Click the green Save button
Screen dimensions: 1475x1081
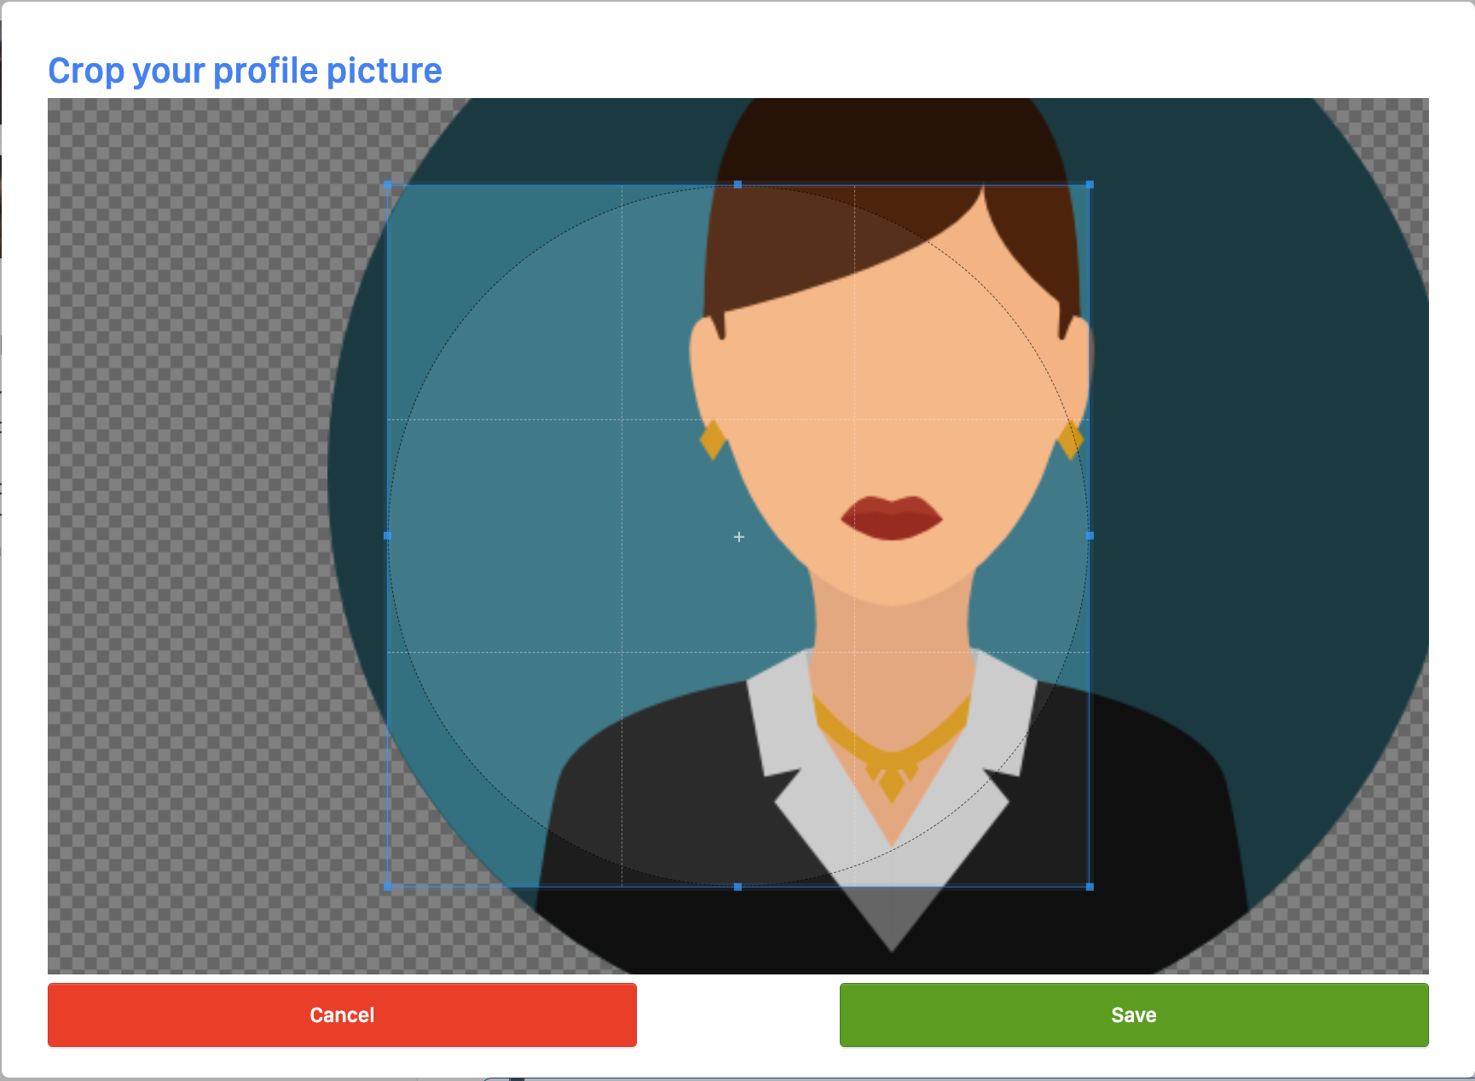pyautogui.click(x=1133, y=1015)
